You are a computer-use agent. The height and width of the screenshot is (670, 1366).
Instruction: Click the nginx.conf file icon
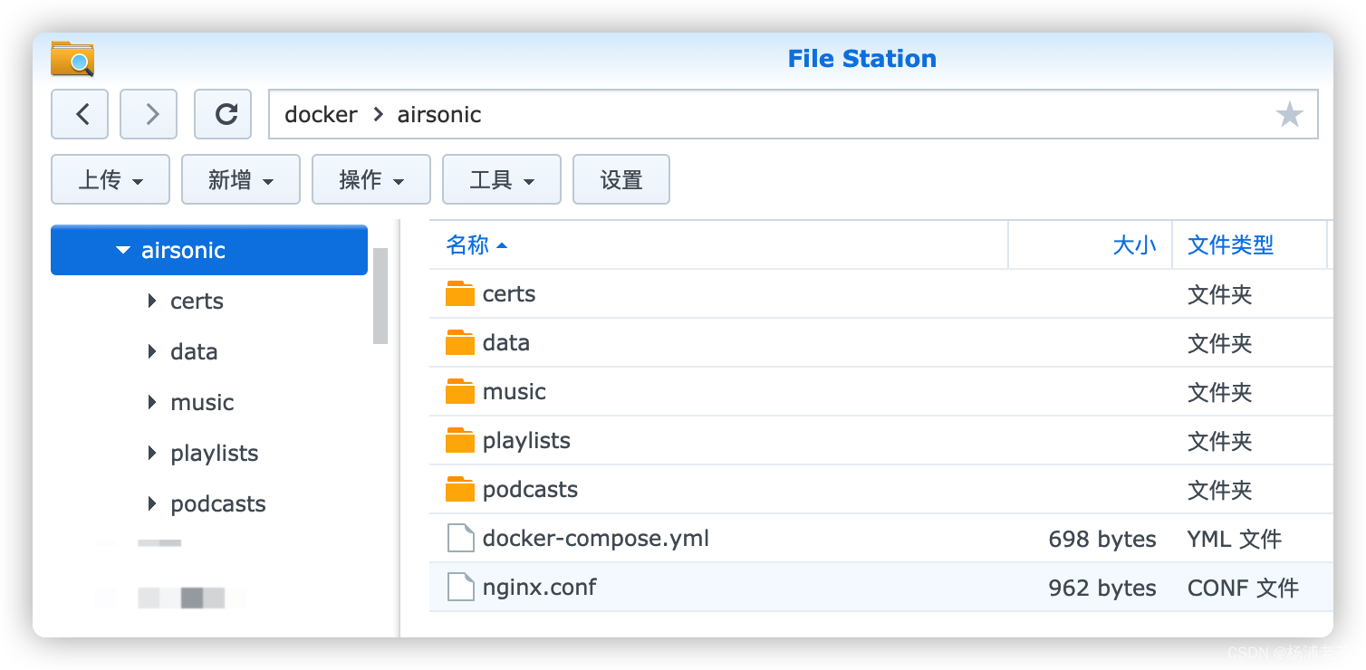[461, 588]
